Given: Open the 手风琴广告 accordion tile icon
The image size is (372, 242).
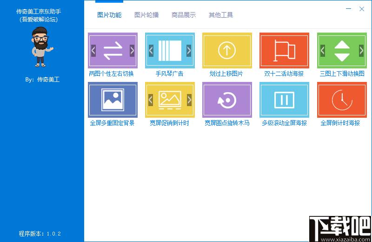Looking at the screenshot, I should coord(170,50).
